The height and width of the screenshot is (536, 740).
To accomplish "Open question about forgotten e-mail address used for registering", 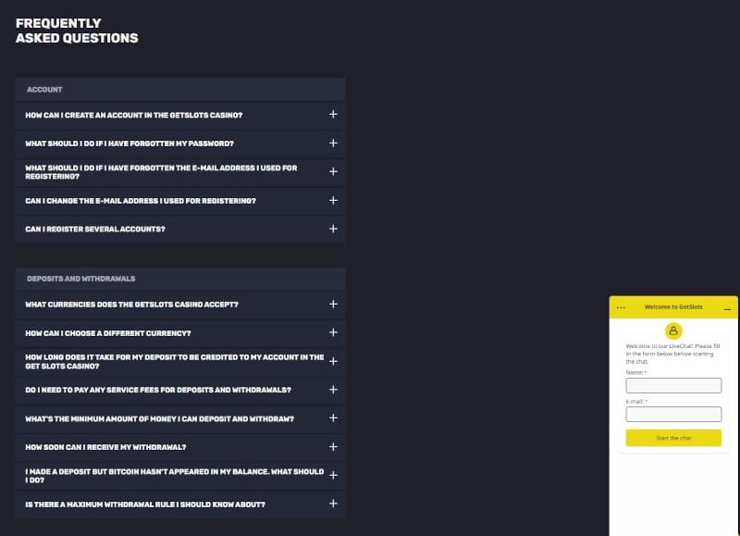I will coord(180,172).
